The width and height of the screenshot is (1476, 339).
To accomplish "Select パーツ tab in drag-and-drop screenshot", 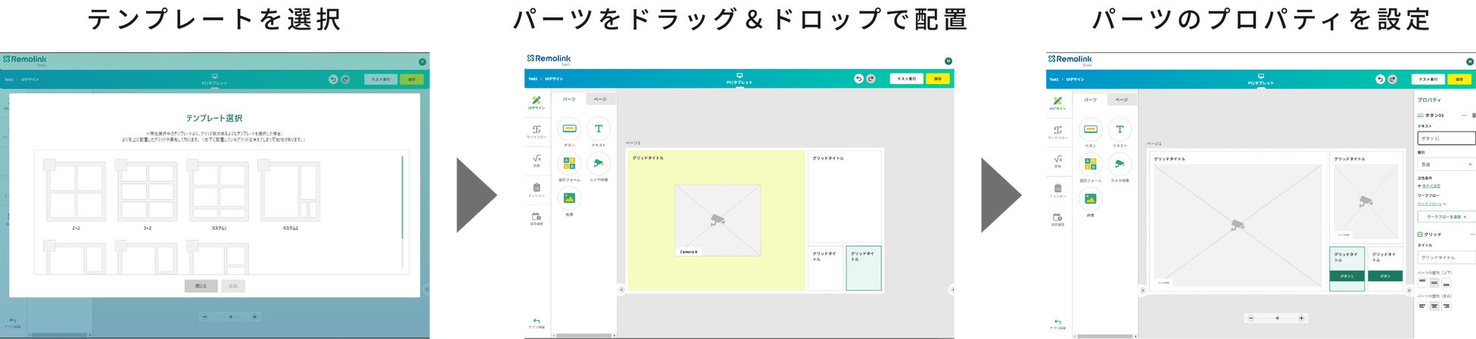I will tap(569, 99).
